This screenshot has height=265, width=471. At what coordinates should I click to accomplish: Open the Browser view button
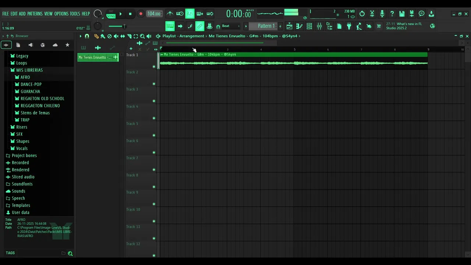(x=329, y=26)
